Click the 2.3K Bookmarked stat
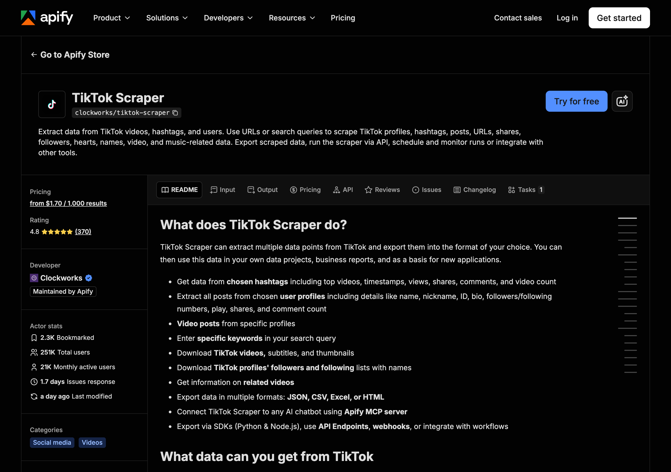Screen dimensions: 671x472 62,338
